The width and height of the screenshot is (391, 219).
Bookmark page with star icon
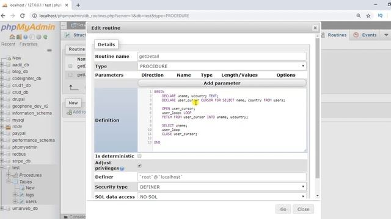[368, 16]
